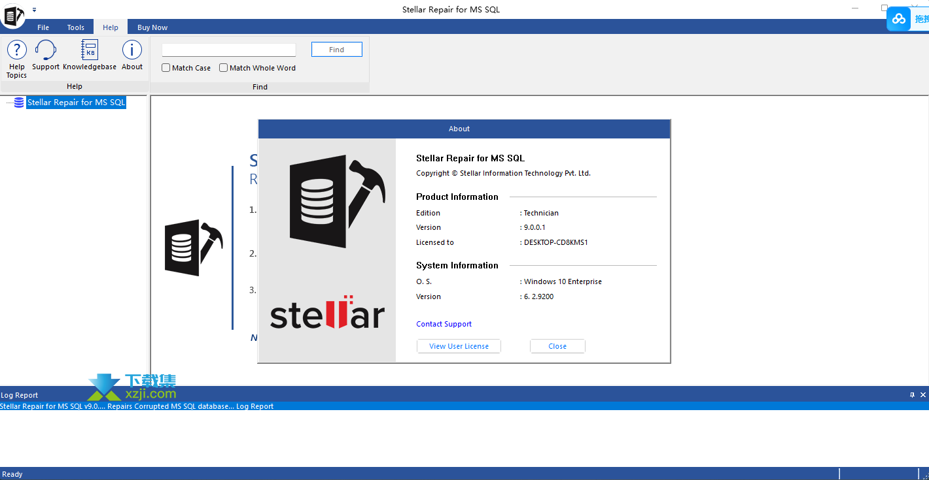Screen dimensions: 929x480
Task: Close the About dialog with Close button
Action: [x=557, y=346]
